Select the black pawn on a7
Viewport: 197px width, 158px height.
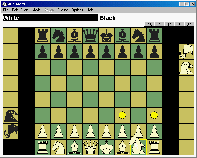coord(43,52)
